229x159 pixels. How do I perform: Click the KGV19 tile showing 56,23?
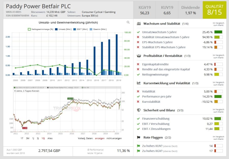click(145, 10)
